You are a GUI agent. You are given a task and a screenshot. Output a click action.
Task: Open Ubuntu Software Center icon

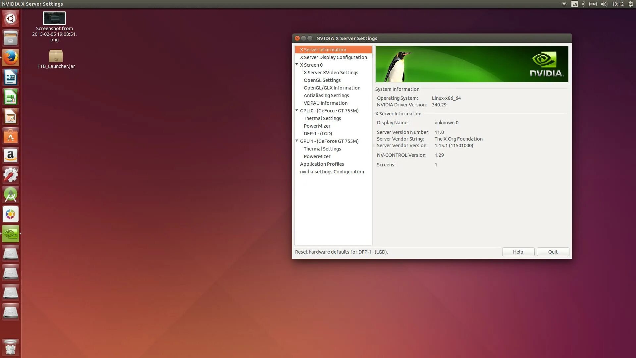(11, 136)
